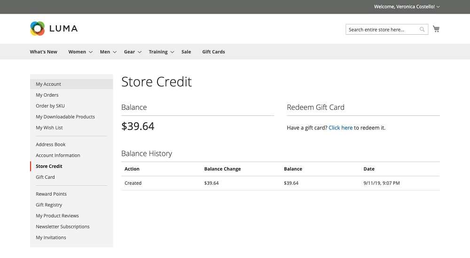Viewport: 470px width, 258px height.
Task: Open the shopping cart icon
Action: [436, 29]
